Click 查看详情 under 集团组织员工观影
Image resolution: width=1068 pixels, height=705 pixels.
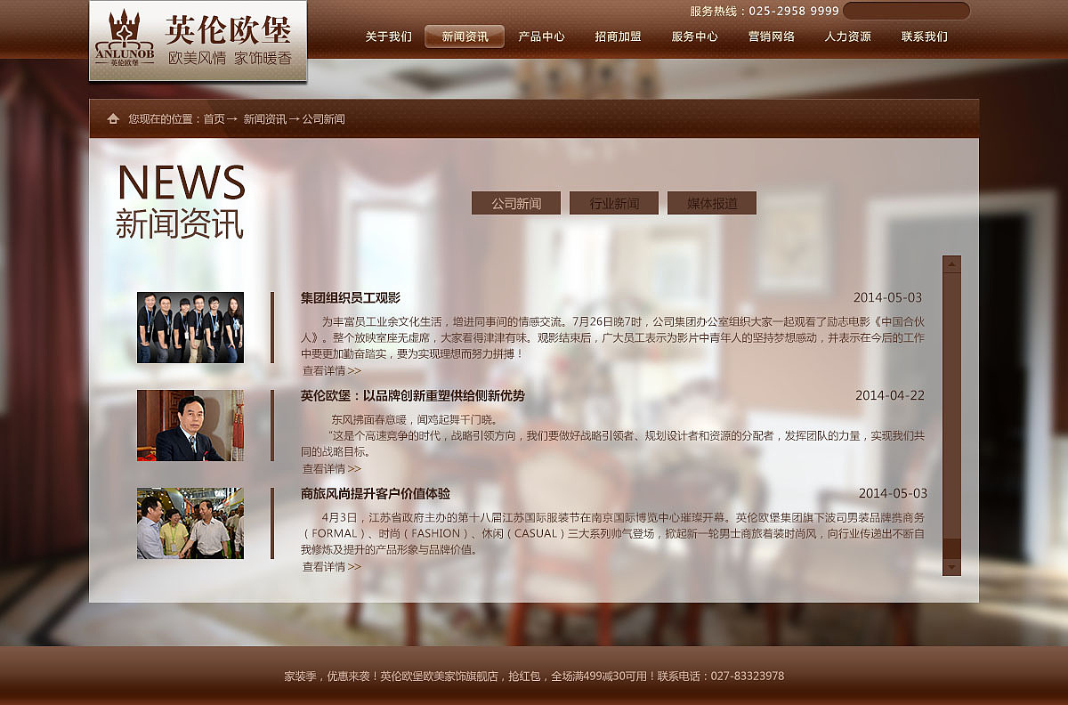(x=332, y=371)
